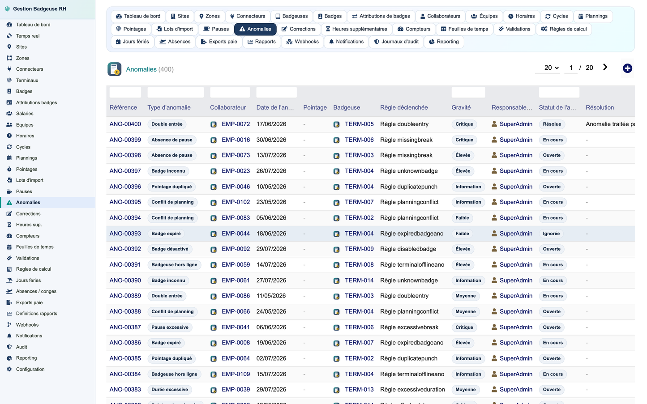Click the Configuration gear icon in sidebar

coord(9,369)
